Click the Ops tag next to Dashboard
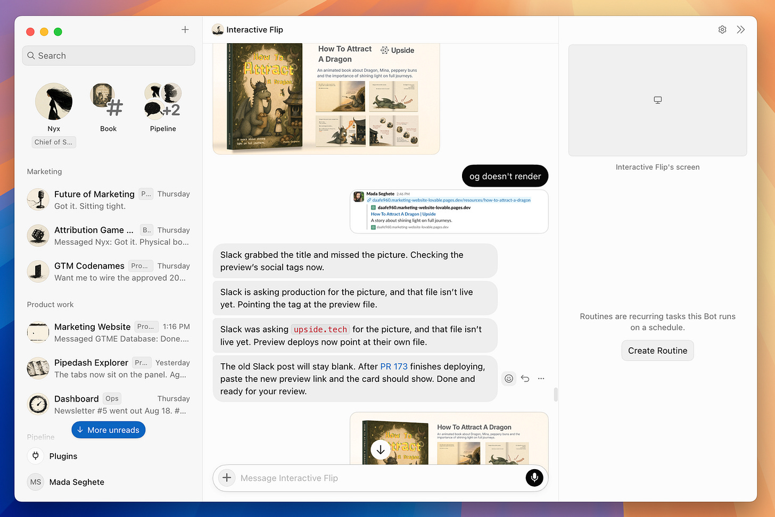775x517 pixels. point(112,398)
